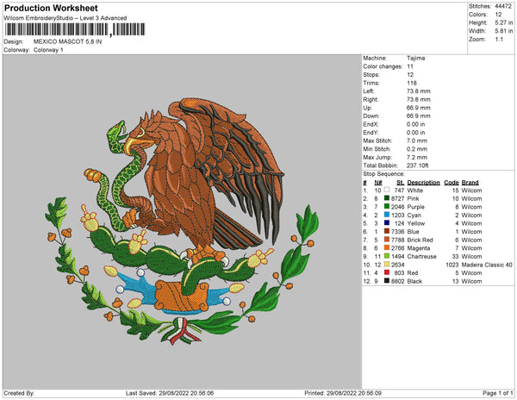
Task: Select the 'Code' column header
Action: [452, 183]
